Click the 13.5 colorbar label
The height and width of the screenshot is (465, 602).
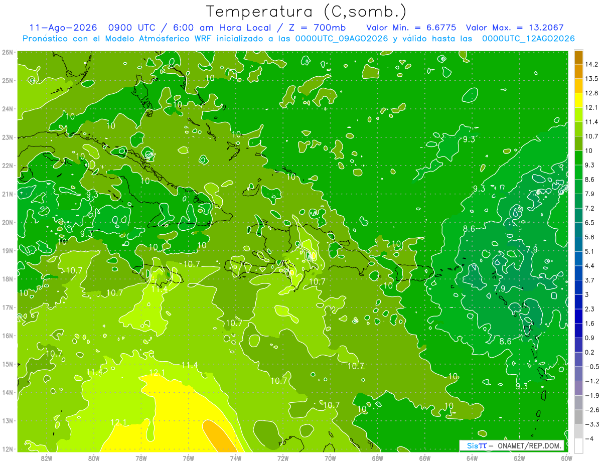[592, 79]
